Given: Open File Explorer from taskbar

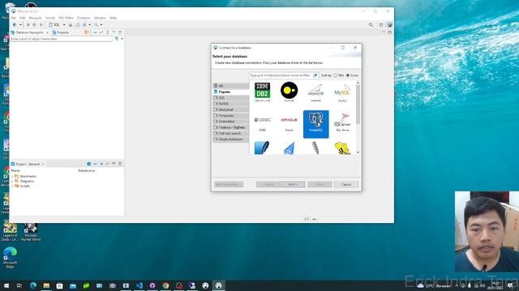Looking at the screenshot, I should (x=46, y=285).
